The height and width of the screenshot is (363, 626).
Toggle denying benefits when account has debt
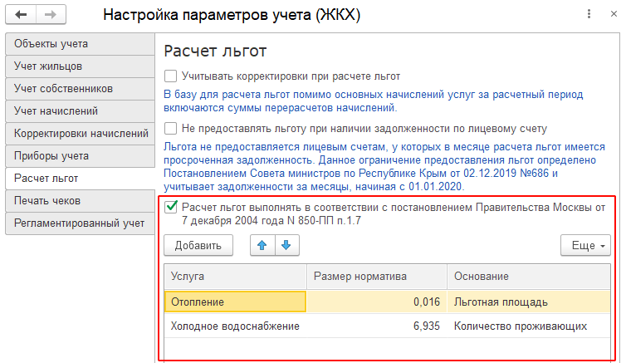(171, 128)
